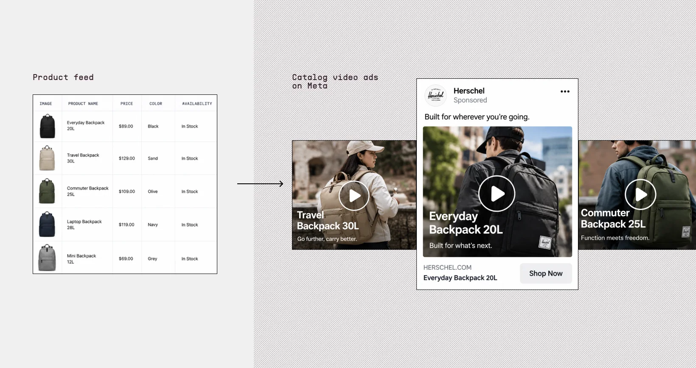Screen dimensions: 696x368
Task: Click the AVAILABILITY column header
Action: pos(197,104)
